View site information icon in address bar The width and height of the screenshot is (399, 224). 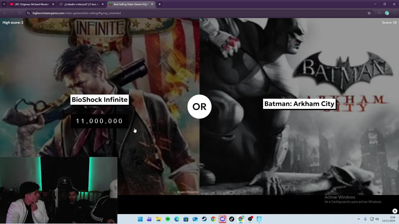[28, 13]
